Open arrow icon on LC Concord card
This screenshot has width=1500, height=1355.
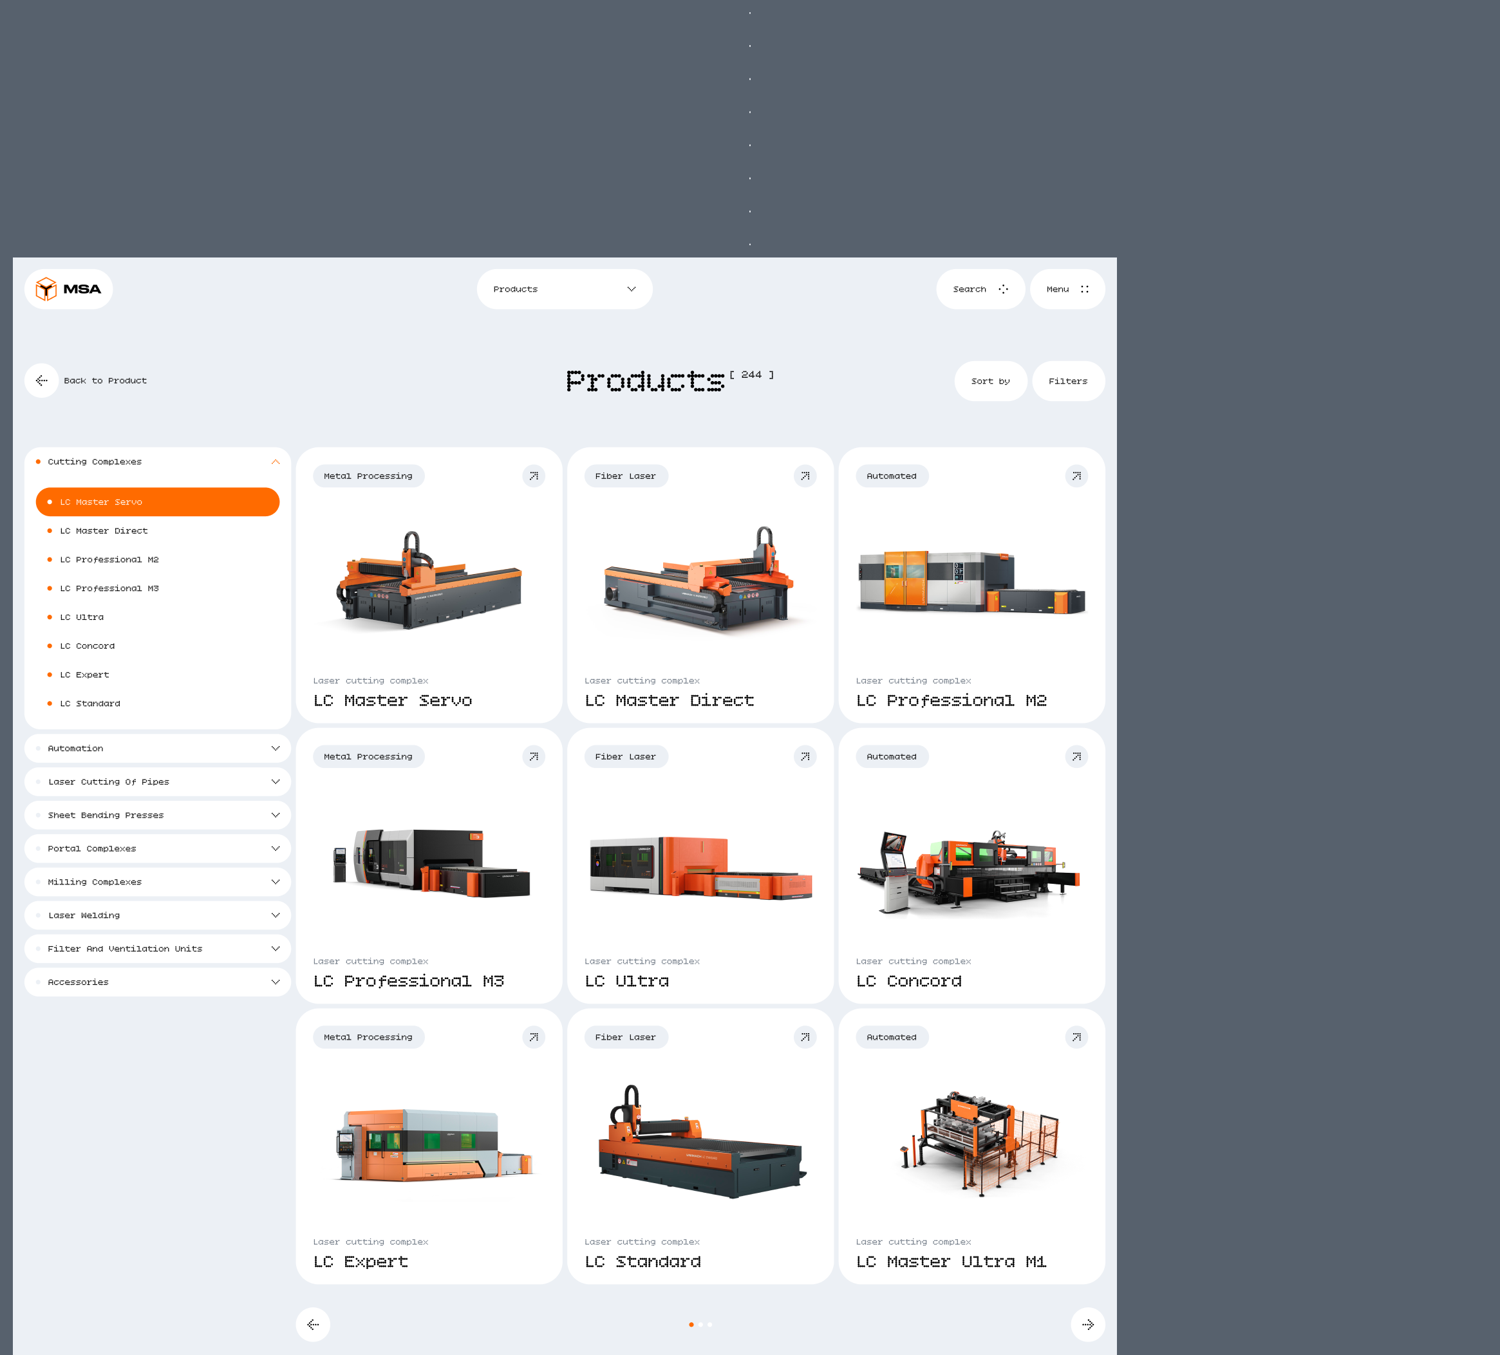(x=1076, y=757)
